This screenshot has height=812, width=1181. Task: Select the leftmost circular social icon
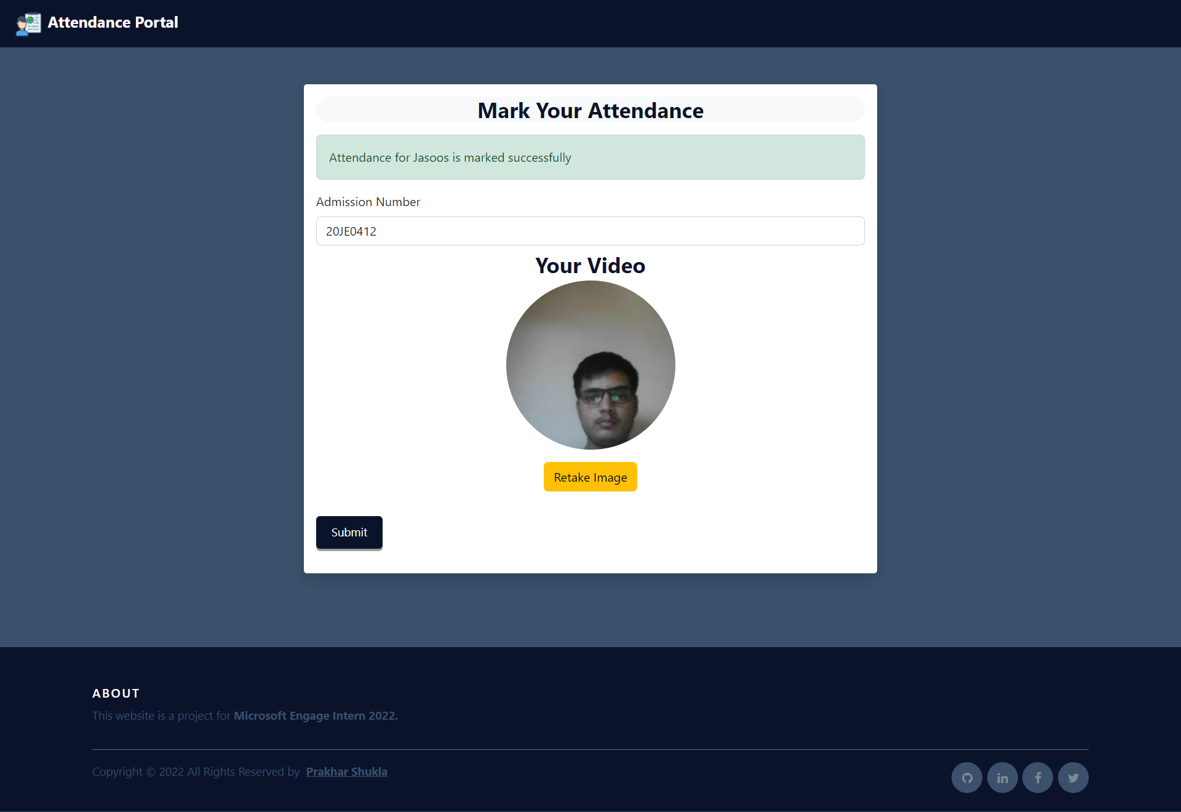[966, 777]
